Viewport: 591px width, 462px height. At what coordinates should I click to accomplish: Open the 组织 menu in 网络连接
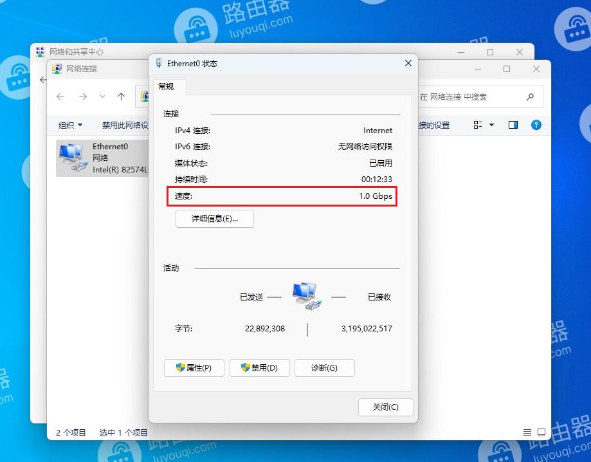tap(70, 125)
